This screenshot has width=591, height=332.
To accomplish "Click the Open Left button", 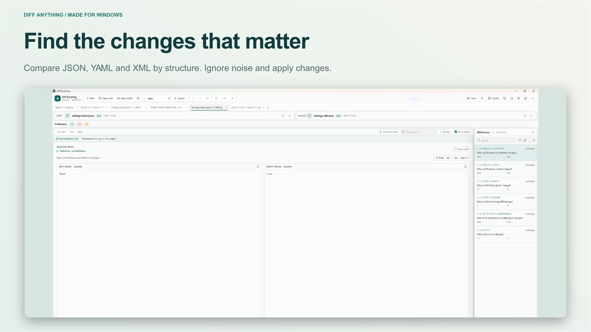I will 106,98.
